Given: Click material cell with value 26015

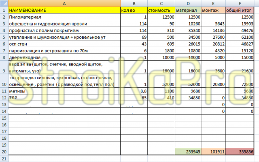Looking at the screenshot, I should (188, 44).
